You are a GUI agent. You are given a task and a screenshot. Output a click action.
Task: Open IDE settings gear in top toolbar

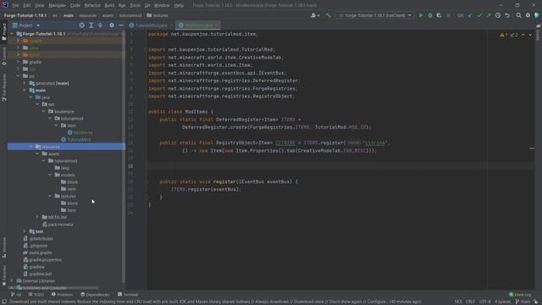point(528,15)
